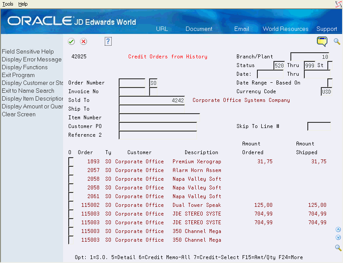Click the magnifier icon below the scroll arrows

coord(338,248)
